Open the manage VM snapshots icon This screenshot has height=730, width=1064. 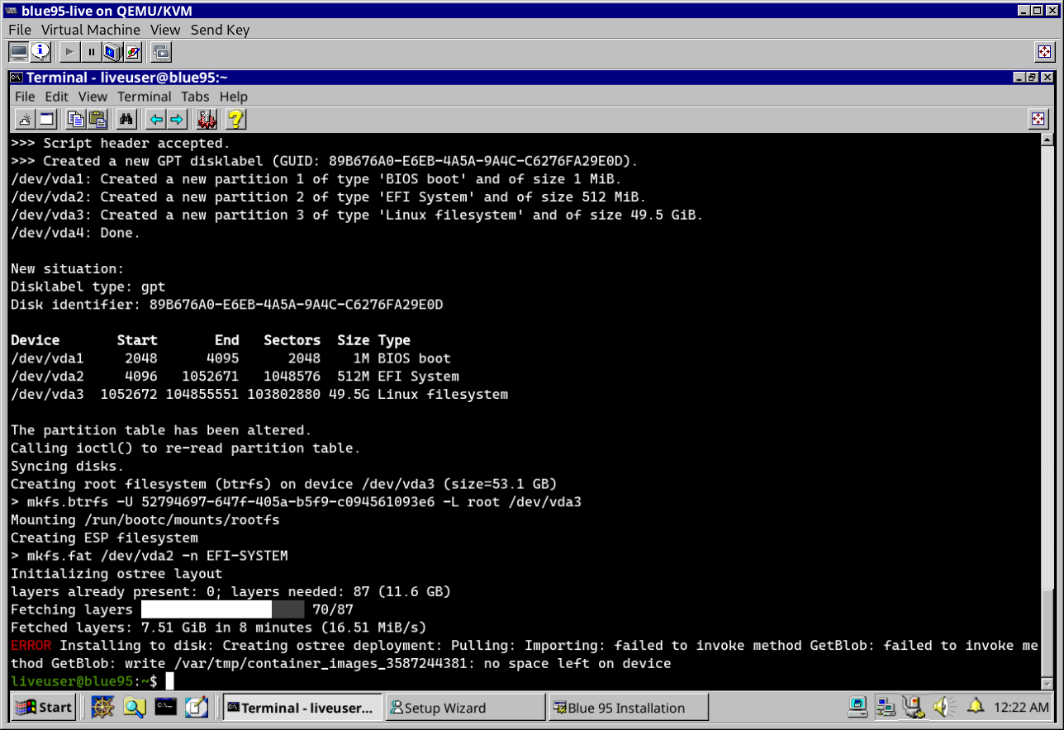click(x=132, y=52)
